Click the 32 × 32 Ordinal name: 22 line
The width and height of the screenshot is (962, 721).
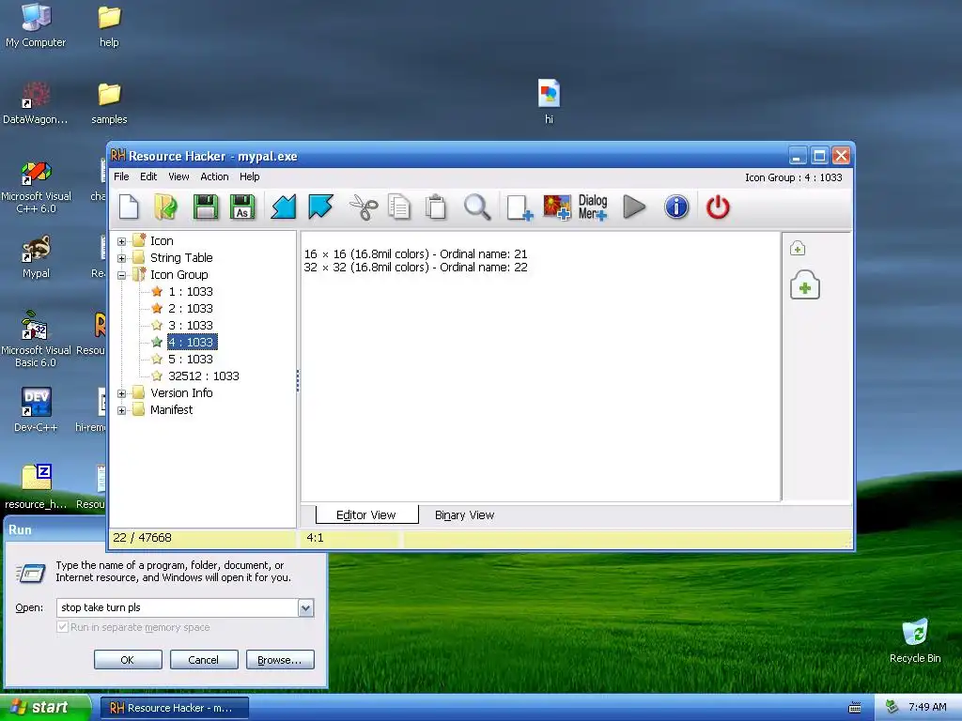416,268
